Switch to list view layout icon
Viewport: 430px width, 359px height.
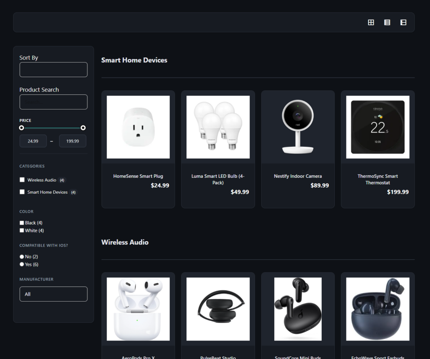[387, 23]
